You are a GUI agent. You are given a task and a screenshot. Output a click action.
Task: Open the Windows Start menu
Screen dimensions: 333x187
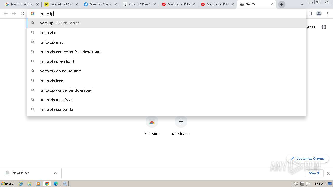click(7, 183)
